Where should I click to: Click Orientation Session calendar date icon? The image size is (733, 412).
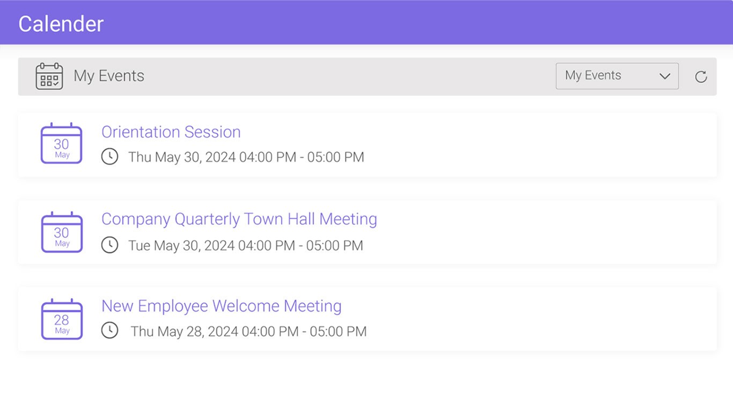tap(62, 144)
